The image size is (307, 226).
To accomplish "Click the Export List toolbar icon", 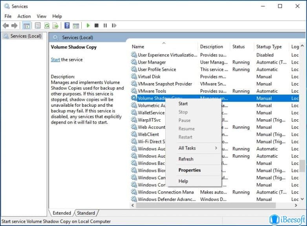I will [56, 26].
